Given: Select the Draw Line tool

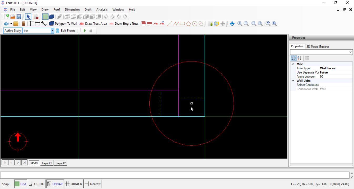Looking at the screenshot, I should [170, 24].
